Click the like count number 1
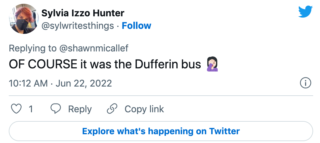This screenshot has height=143, width=320. coord(31,109)
